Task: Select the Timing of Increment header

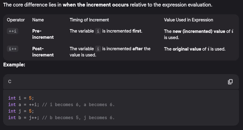Action: click(x=89, y=20)
